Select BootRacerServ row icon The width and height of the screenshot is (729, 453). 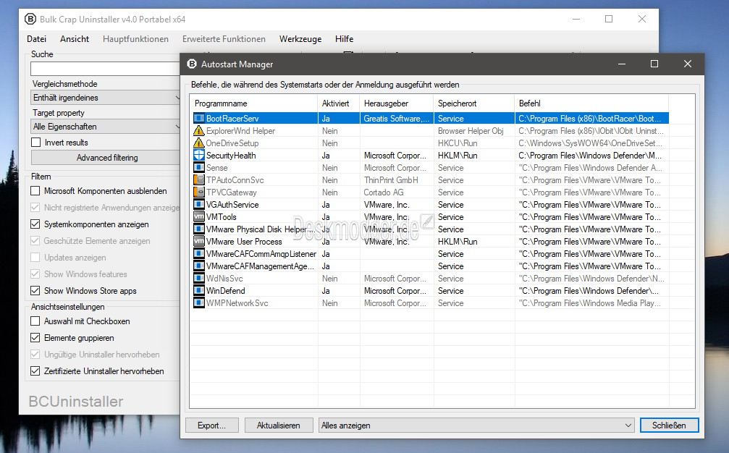coord(199,119)
